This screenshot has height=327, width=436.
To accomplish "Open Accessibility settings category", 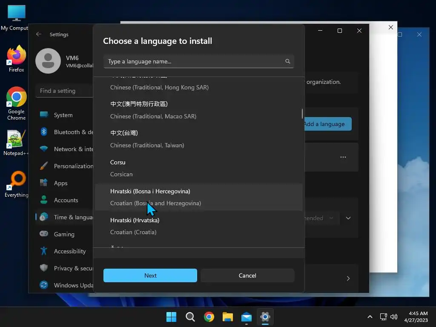I will [x=65, y=251].
